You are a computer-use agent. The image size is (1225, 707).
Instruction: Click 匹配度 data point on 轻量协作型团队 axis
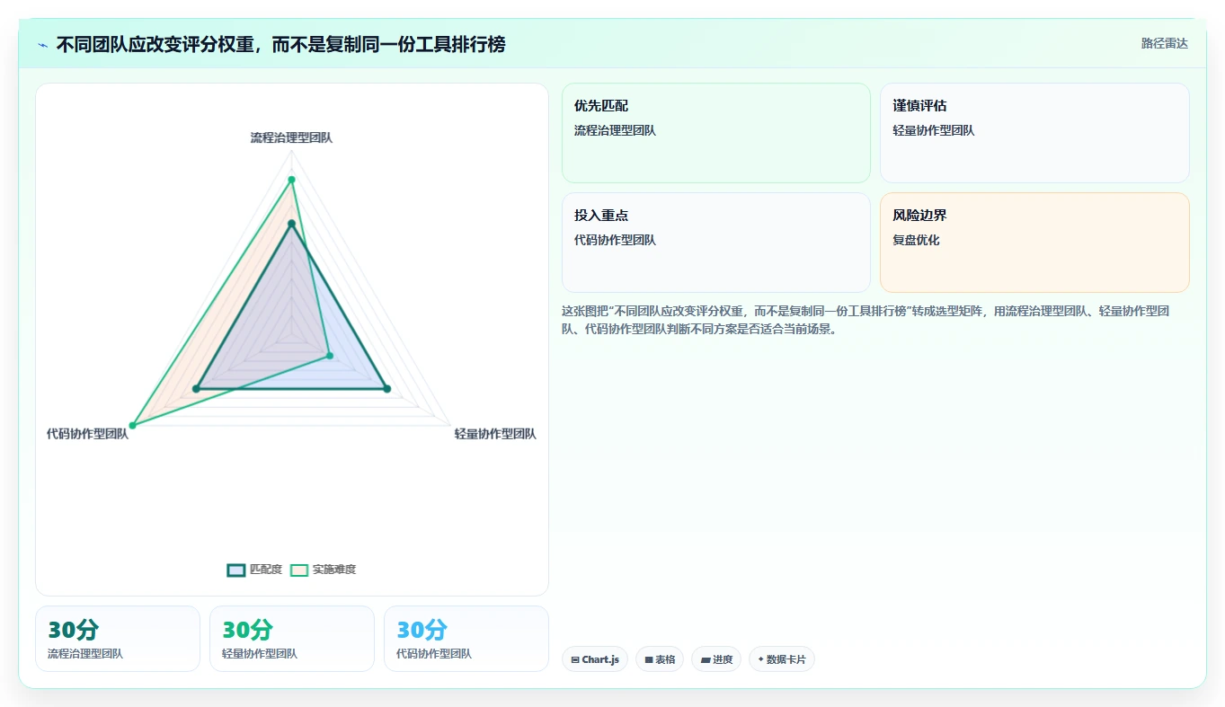coord(387,388)
